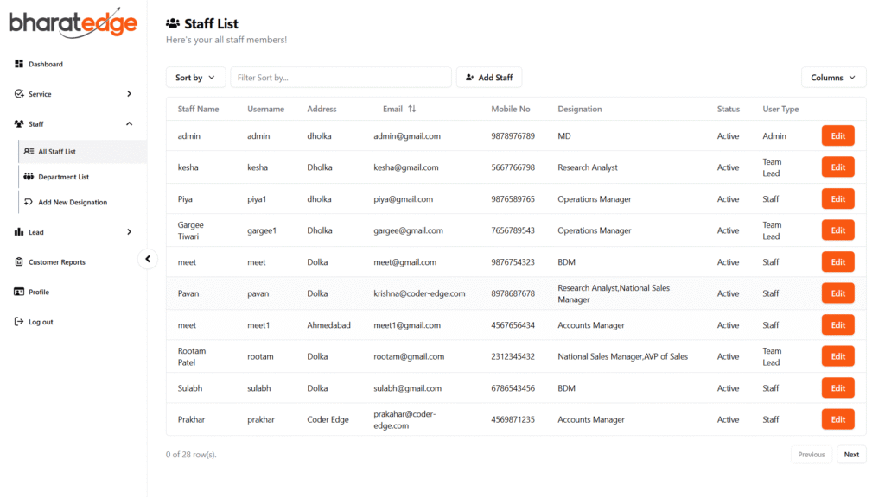Open All Staff List submenu item
Screen dimensions: 885x497
(x=57, y=152)
